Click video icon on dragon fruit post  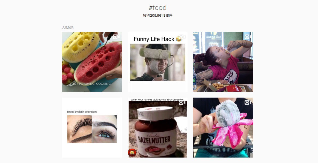coord(248,102)
